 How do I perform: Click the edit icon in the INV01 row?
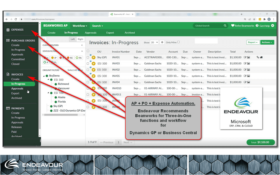[245, 57]
